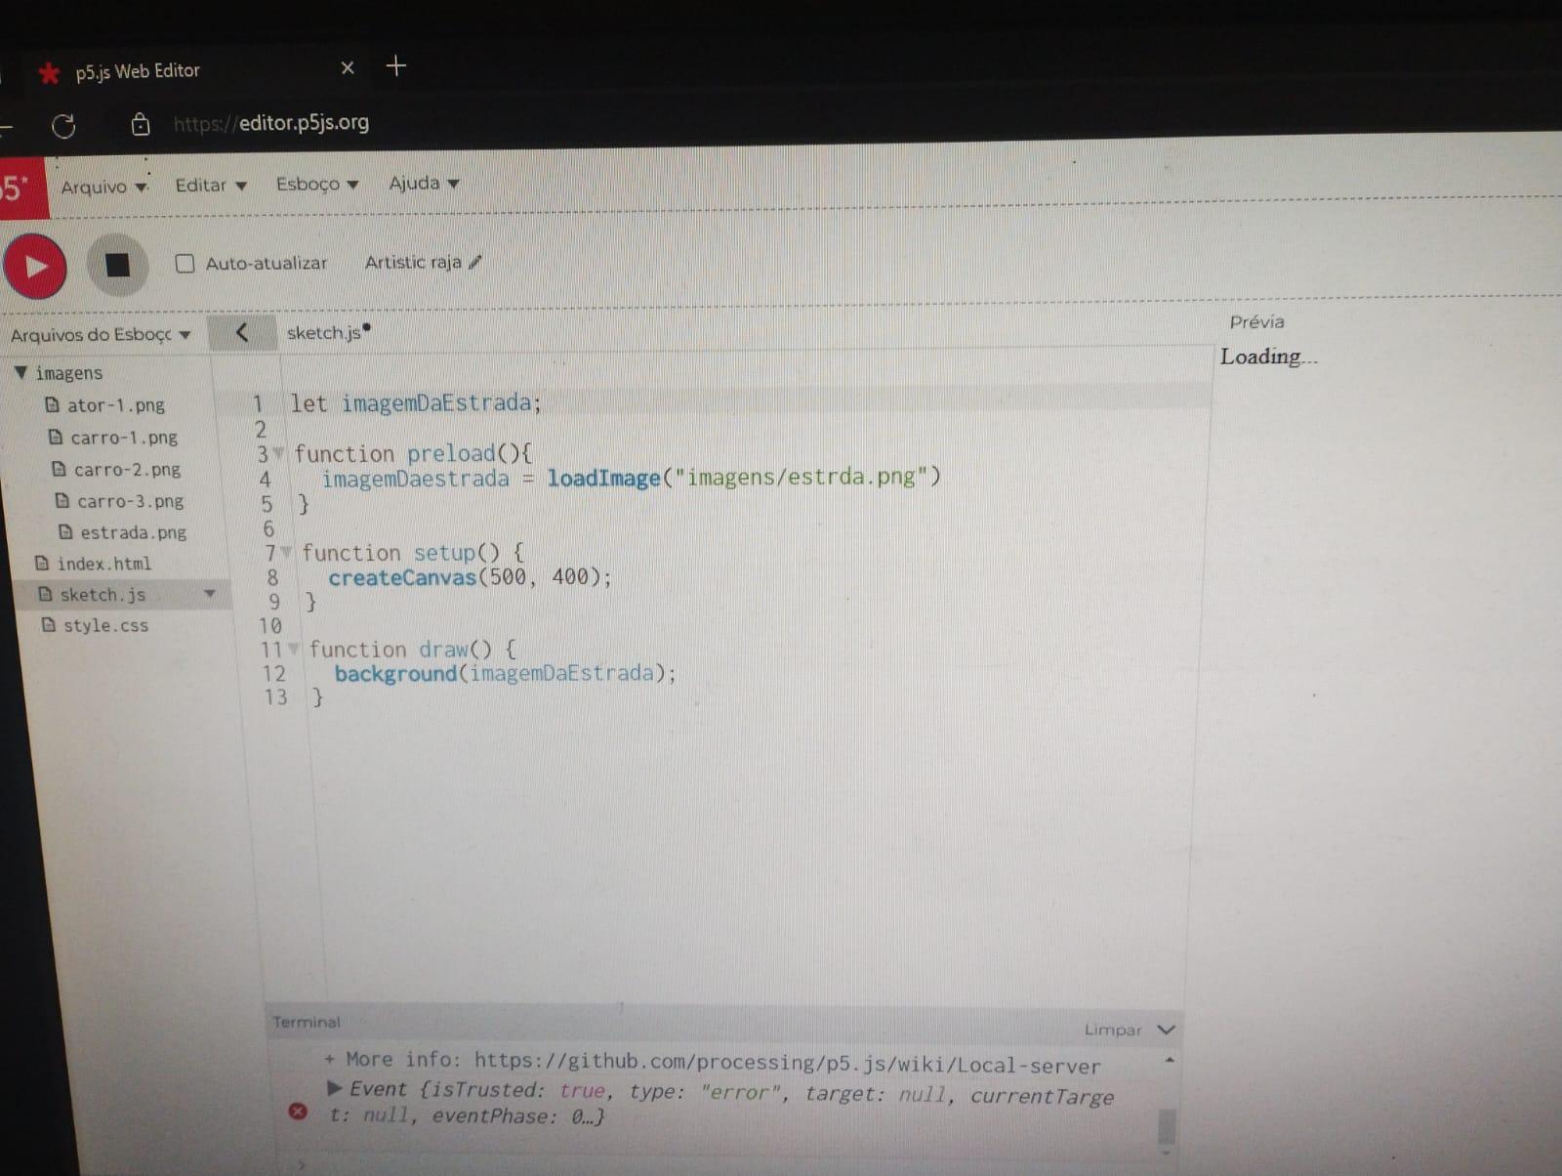The width and height of the screenshot is (1562, 1176).
Task: Click on background(imagemDaEstrada) line
Action: coord(505,673)
